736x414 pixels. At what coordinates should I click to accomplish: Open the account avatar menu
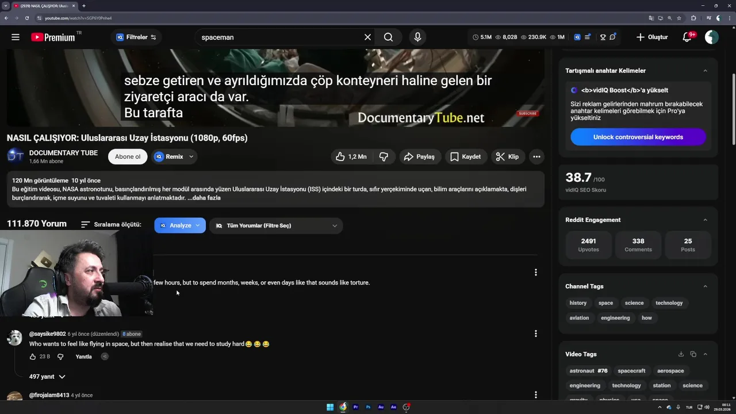click(x=712, y=37)
